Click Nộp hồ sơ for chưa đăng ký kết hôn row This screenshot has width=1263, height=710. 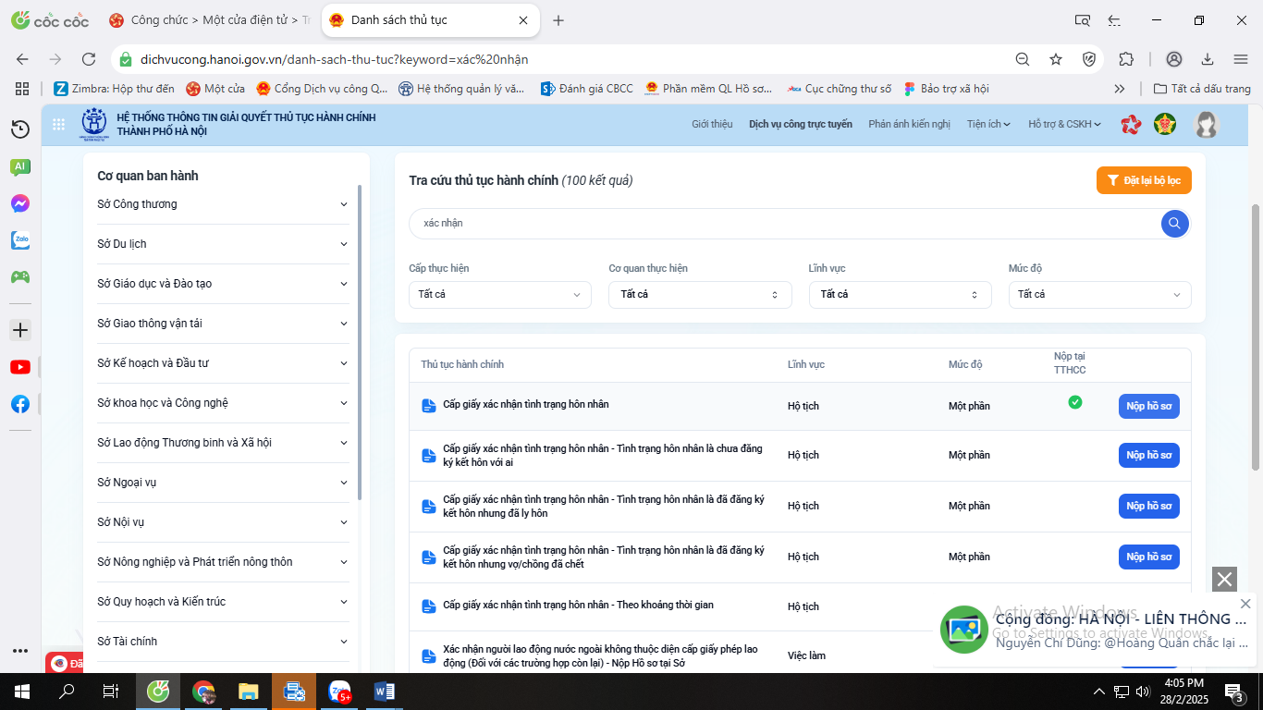[1149, 456]
